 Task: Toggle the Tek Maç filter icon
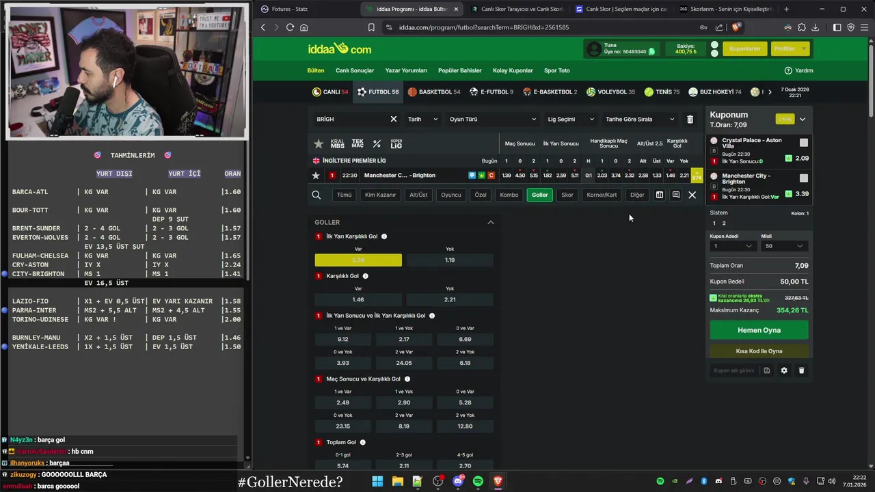[x=358, y=143]
